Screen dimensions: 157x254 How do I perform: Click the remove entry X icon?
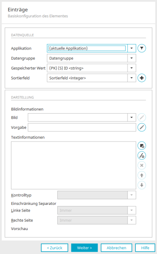click(142, 166)
